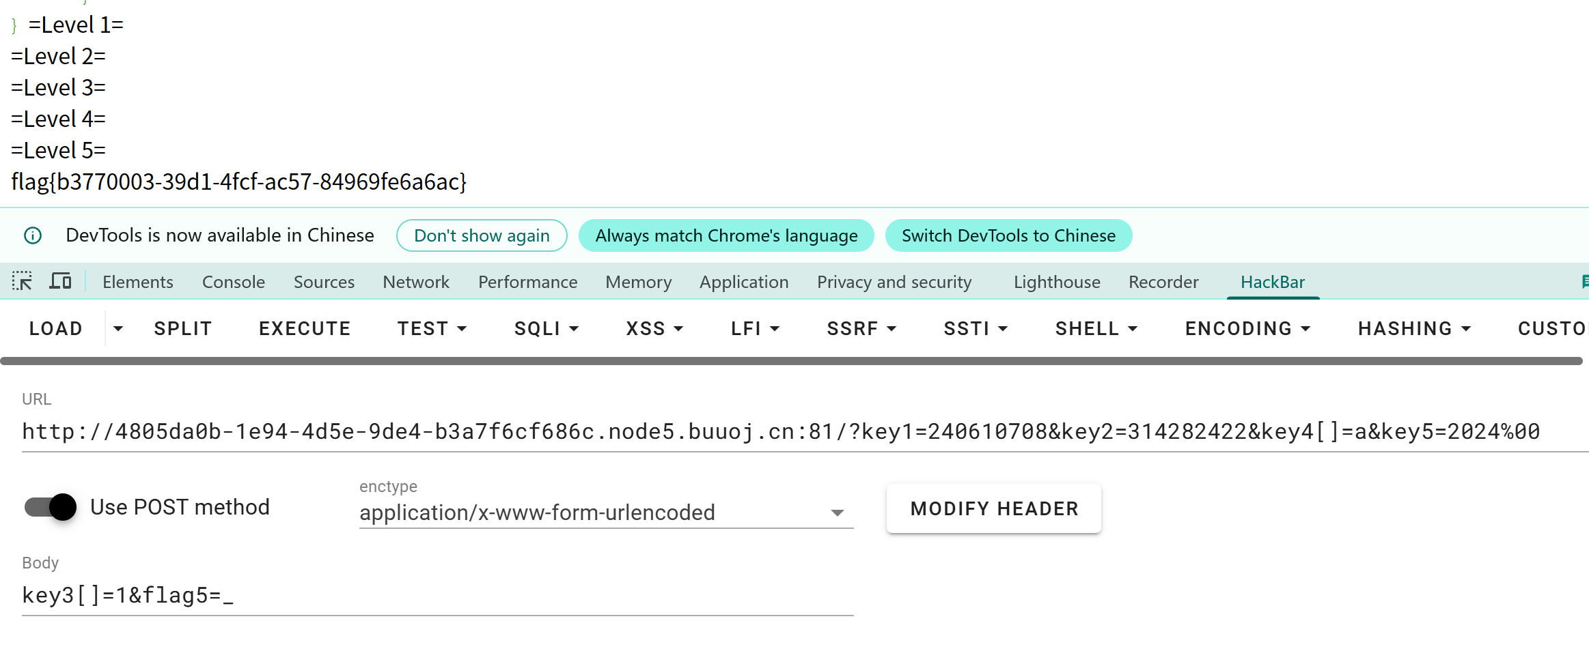Viewport: 1589px width, 649px height.
Task: Click the horizontal toolbar scrollbar
Action: pyautogui.click(x=791, y=361)
